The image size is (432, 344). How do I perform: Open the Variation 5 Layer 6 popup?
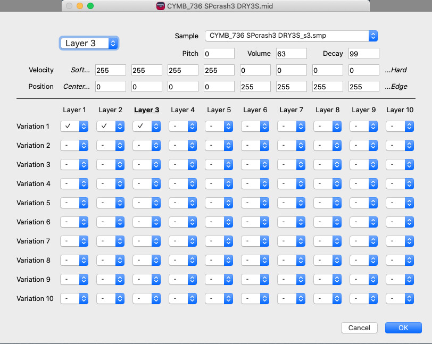pyautogui.click(x=255, y=203)
